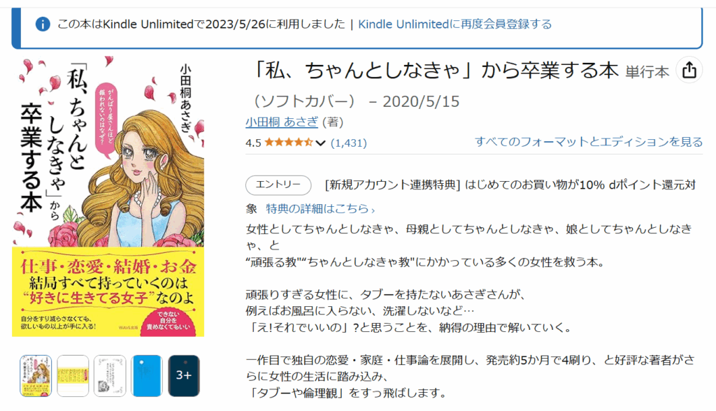Open the 3+ more images thumbnail

184,376
